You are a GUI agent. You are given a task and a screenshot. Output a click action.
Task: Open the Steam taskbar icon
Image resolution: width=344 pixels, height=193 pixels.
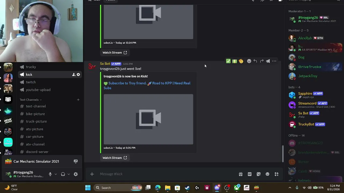pyautogui.click(x=187, y=188)
